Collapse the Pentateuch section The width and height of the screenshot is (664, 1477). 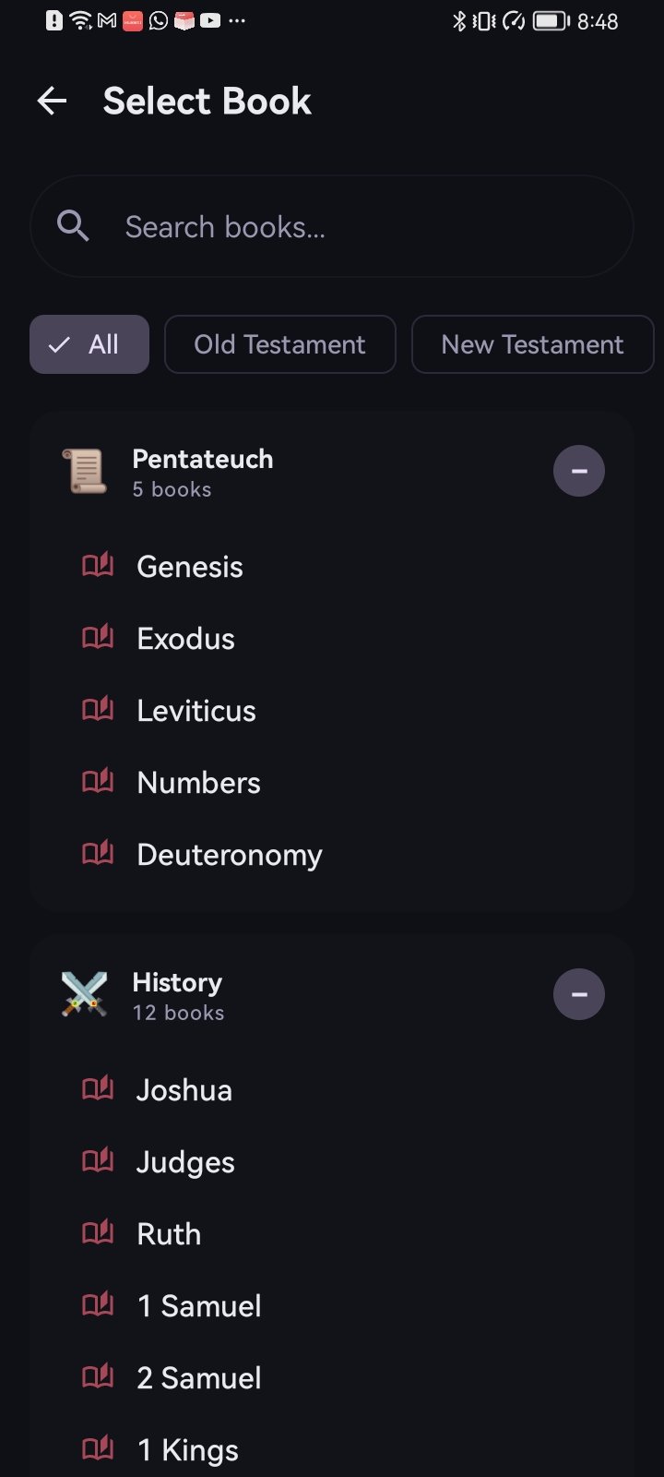pos(579,471)
